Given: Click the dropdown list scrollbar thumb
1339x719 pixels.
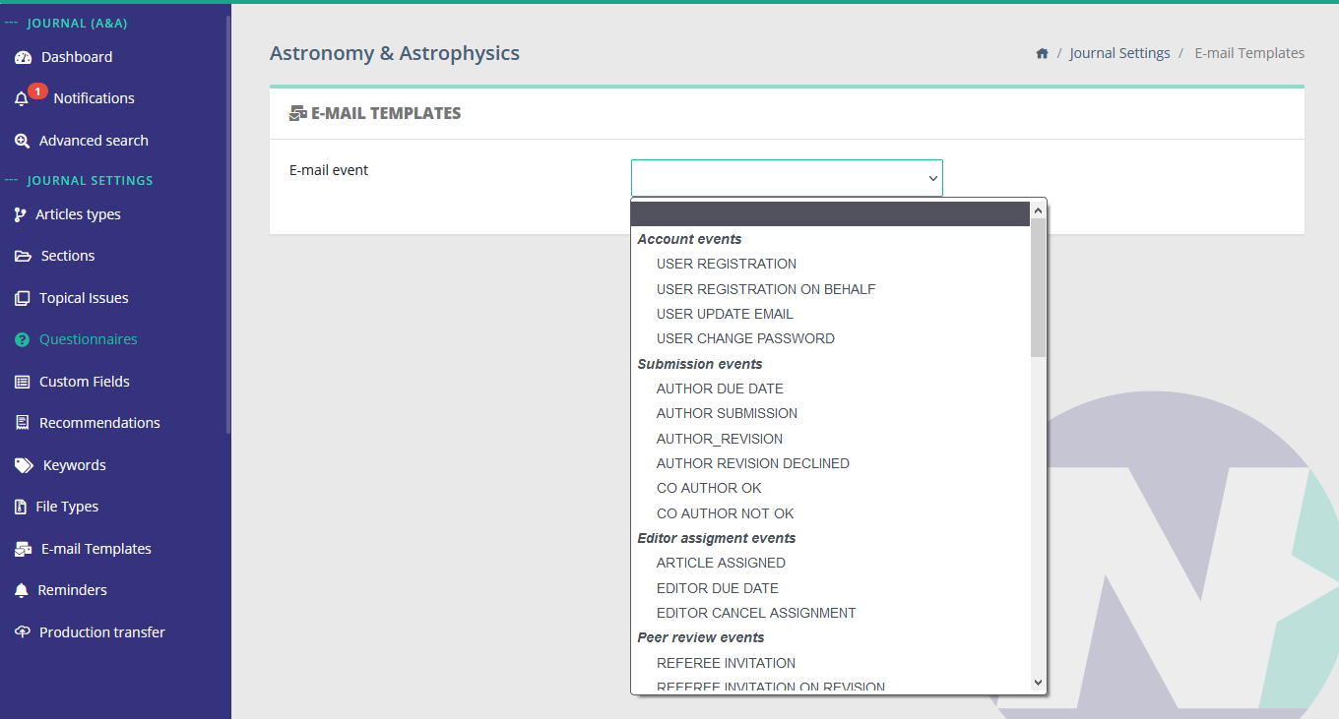Looking at the screenshot, I should click(x=1038, y=287).
